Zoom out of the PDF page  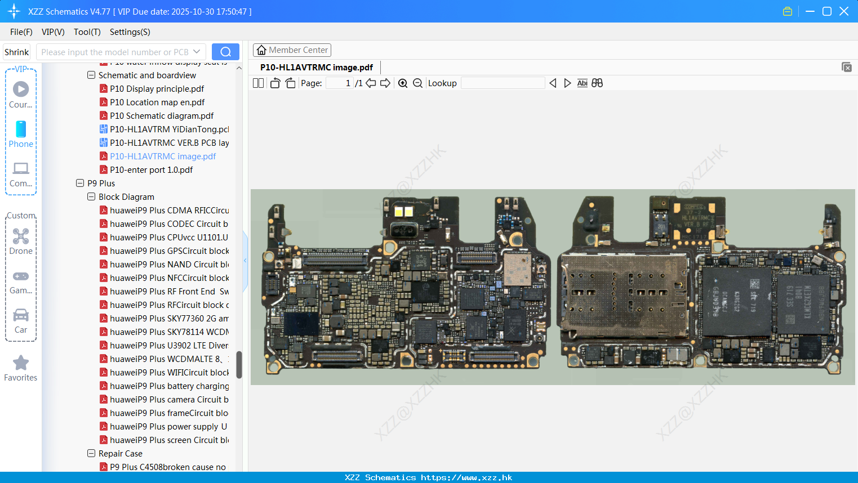pos(417,83)
